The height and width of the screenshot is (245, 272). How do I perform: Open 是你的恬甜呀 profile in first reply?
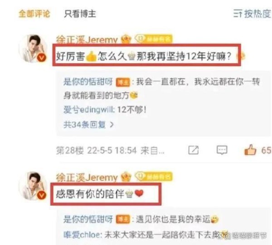[88, 82]
